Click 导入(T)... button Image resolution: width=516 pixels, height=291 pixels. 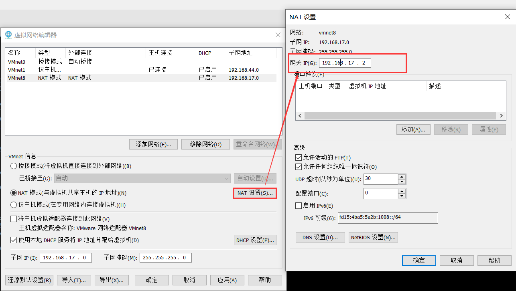[x=74, y=280]
